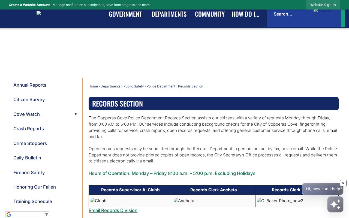349x218 pixels.
Task: Click Home breadcrumb link
Action: tap(93, 86)
